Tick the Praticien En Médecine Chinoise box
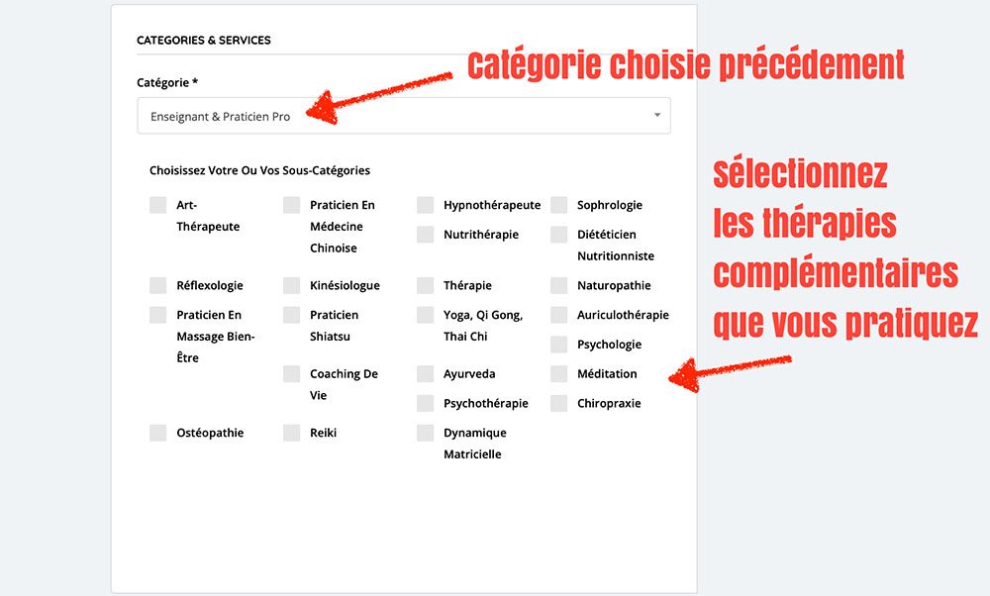Viewport: 990px width, 596px height. 291,205
